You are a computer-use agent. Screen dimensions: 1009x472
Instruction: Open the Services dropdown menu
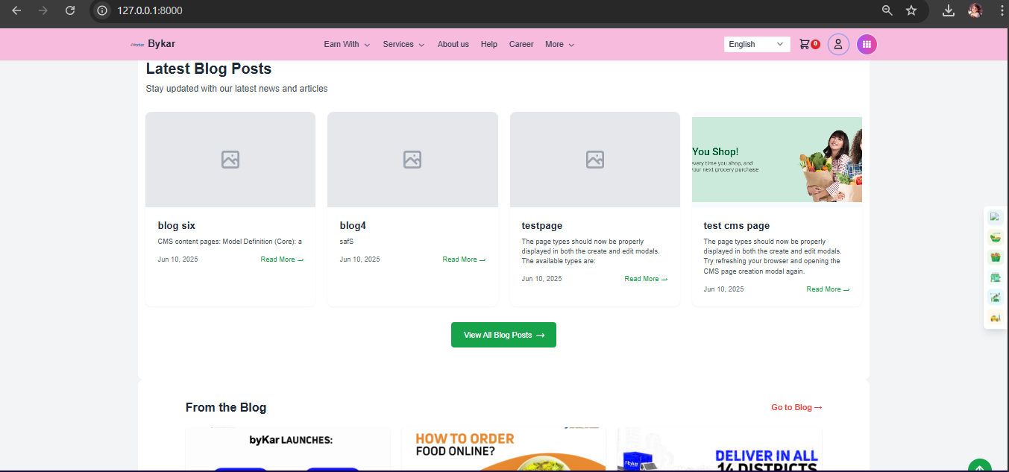tap(403, 44)
